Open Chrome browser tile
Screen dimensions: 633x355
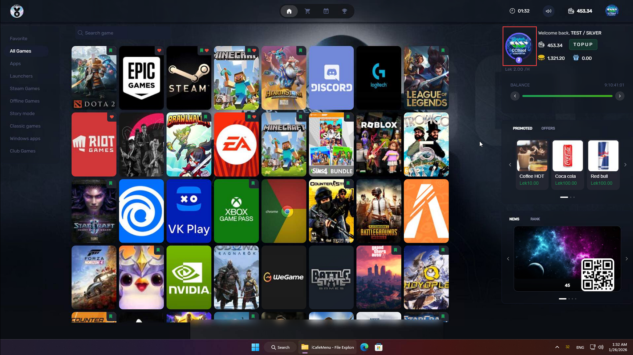[x=284, y=211]
